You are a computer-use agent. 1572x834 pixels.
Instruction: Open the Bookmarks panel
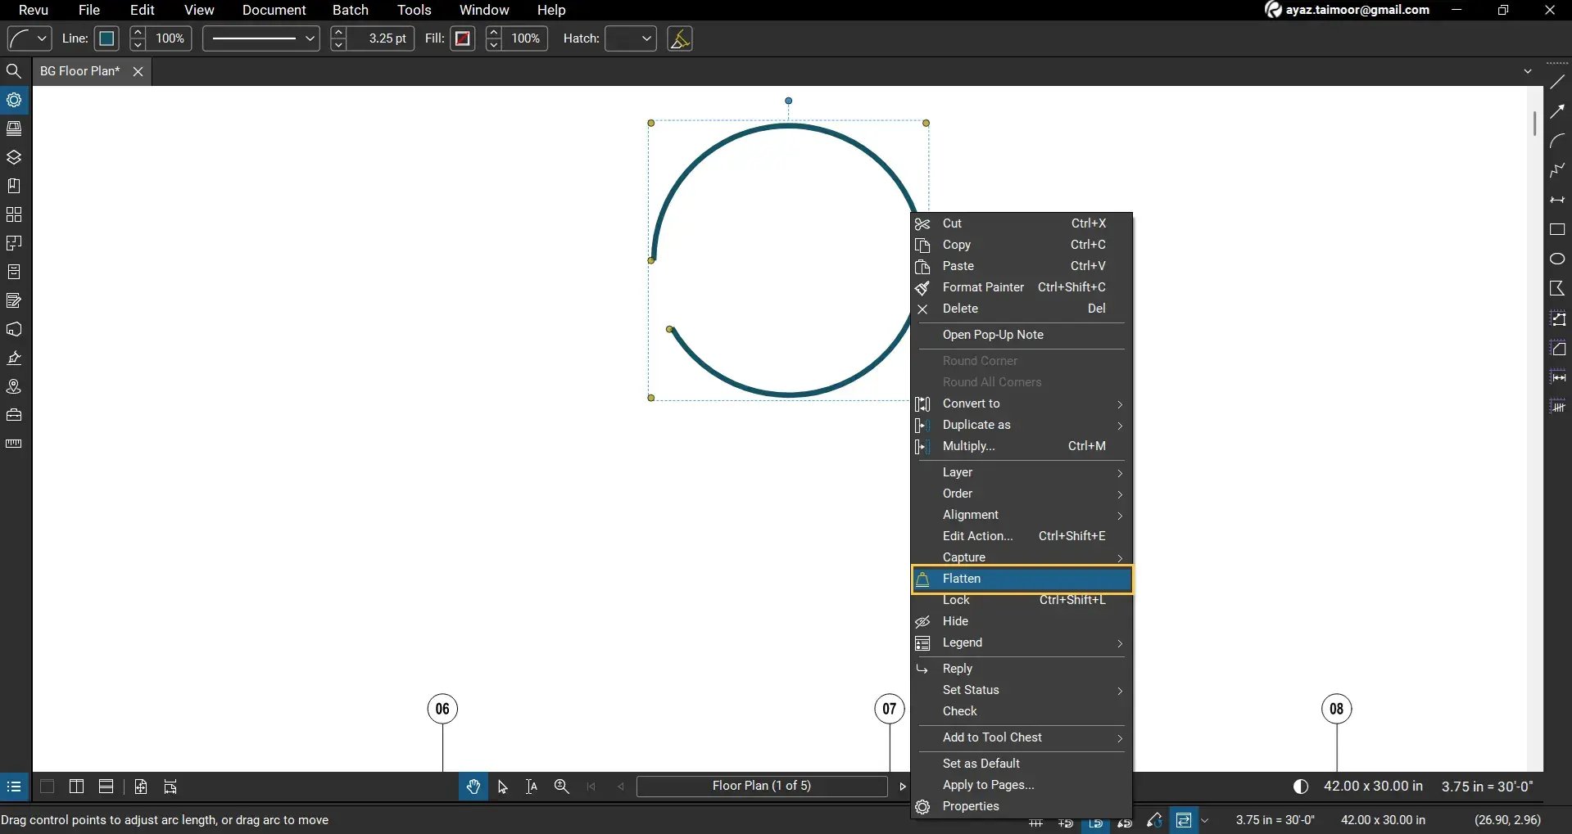(x=14, y=186)
